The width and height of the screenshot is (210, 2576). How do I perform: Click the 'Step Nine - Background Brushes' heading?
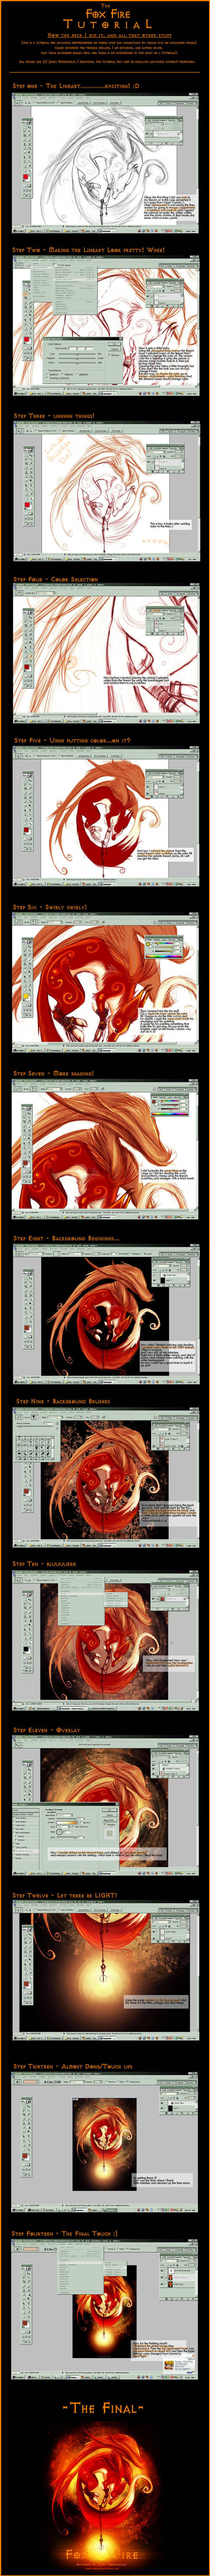(62, 1401)
